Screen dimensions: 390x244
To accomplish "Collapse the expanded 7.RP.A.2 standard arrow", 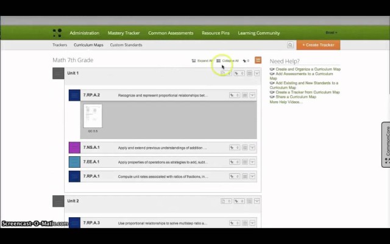I will (x=253, y=95).
